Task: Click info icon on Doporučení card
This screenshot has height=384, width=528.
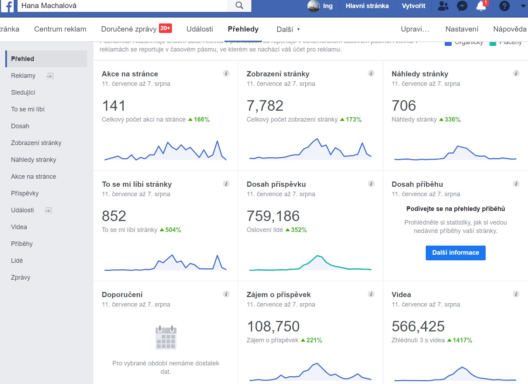Action: point(226,294)
